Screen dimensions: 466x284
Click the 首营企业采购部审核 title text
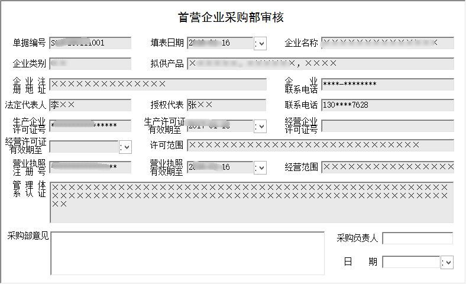point(231,17)
